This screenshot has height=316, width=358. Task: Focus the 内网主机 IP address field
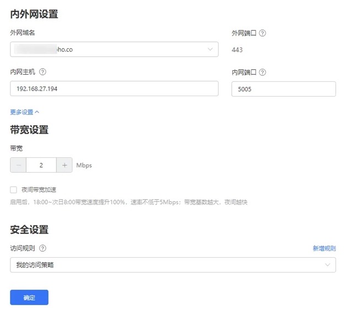114,88
